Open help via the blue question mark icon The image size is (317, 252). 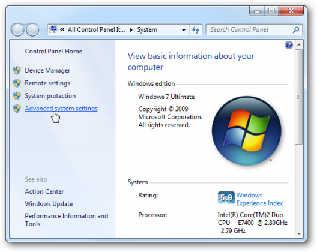pos(289,45)
